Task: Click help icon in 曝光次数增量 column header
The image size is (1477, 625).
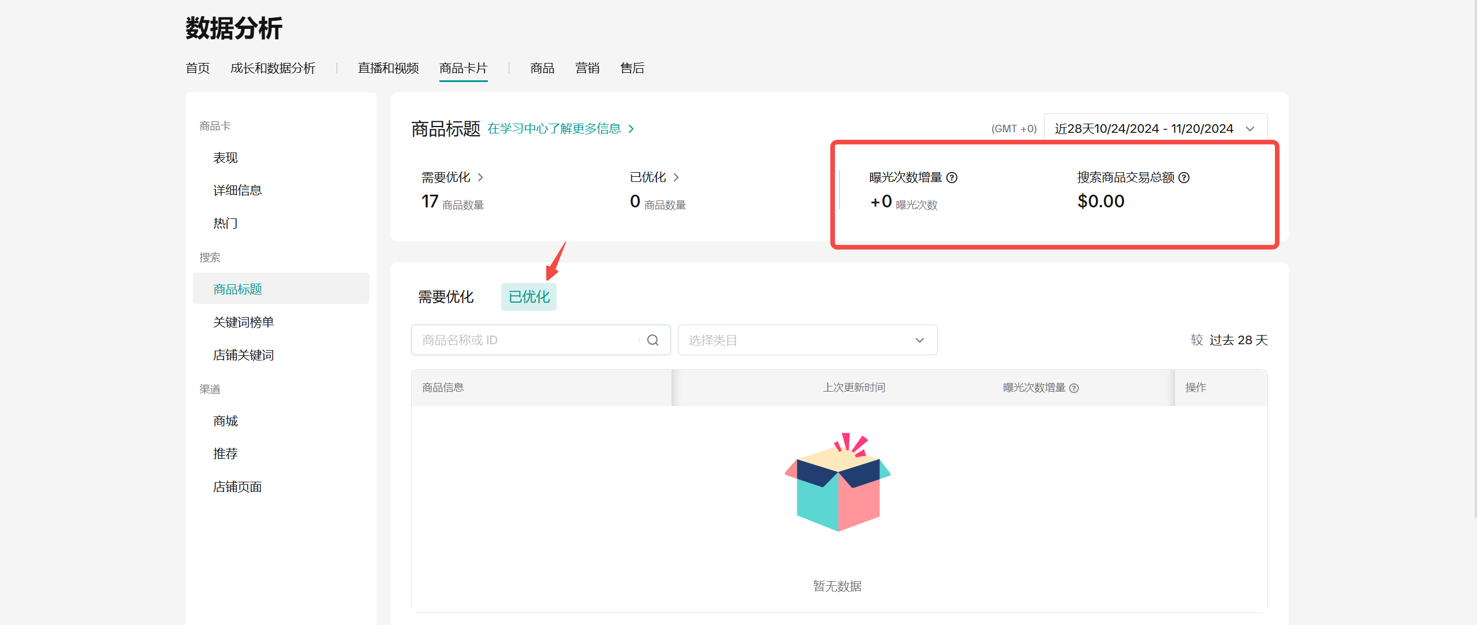Action: [x=1074, y=388]
